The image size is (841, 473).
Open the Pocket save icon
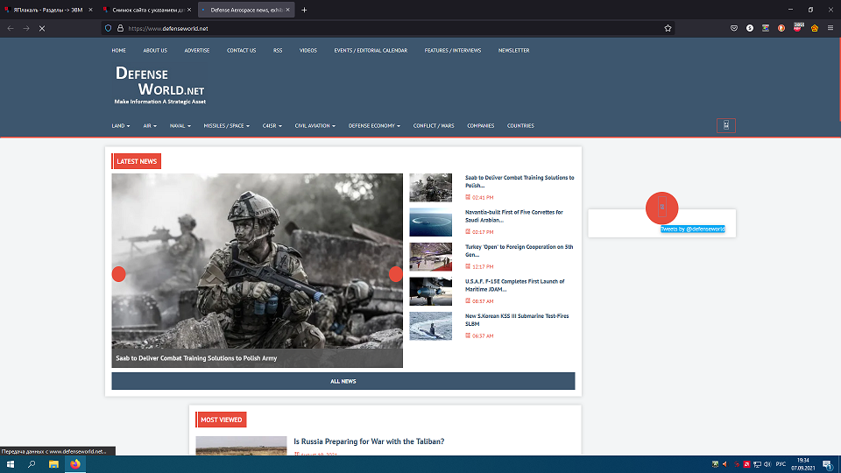tap(734, 28)
